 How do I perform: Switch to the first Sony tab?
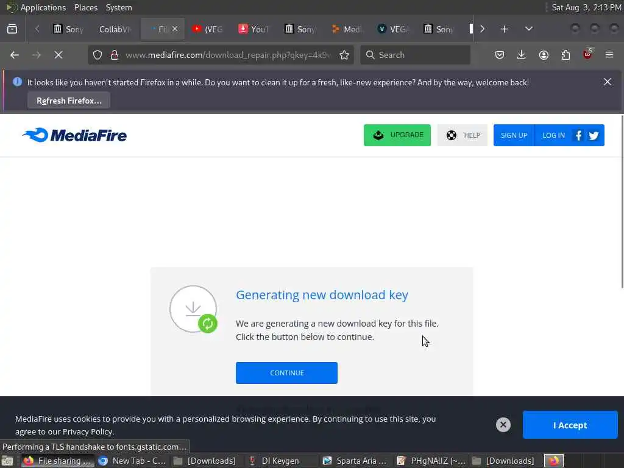tap(68, 29)
